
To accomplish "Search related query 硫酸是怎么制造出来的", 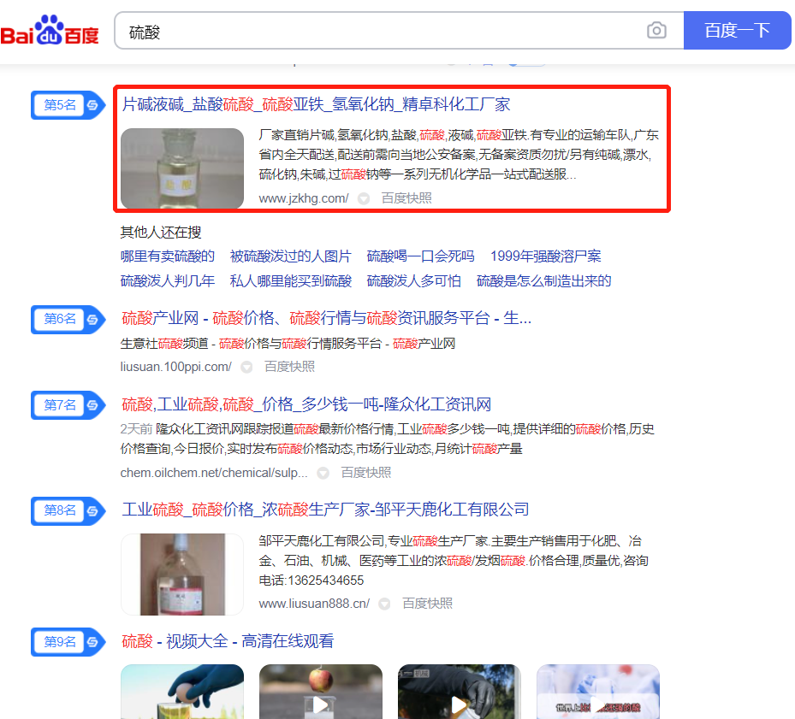I will (544, 280).
